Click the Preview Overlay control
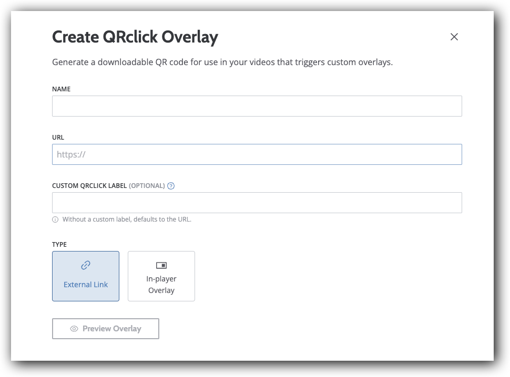 pos(105,328)
